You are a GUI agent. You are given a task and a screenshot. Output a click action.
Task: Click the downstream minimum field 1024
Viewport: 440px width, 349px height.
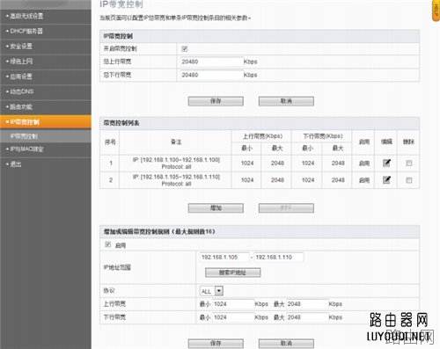pos(233,317)
